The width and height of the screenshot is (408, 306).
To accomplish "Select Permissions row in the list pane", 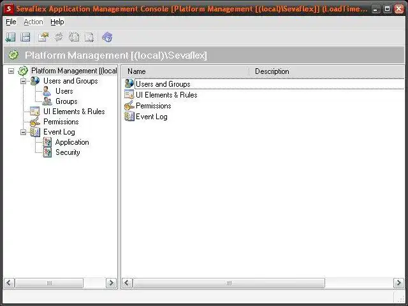I will pyautogui.click(x=263, y=106).
